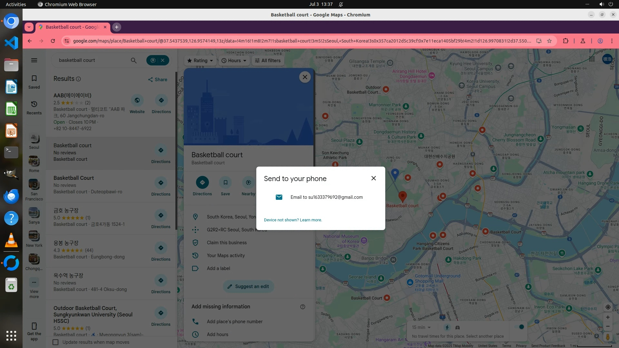Open Website icon for AAB result
619x348 pixels.
137,101
